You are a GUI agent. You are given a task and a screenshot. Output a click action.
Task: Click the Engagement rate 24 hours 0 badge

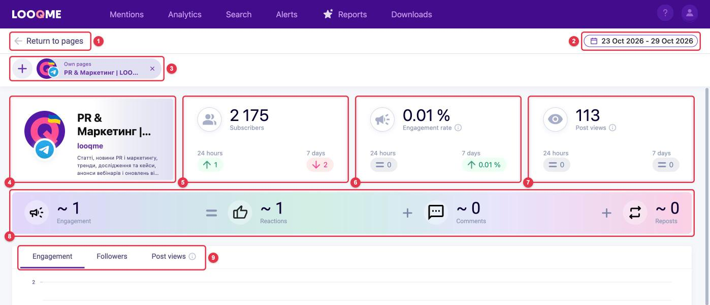383,165
